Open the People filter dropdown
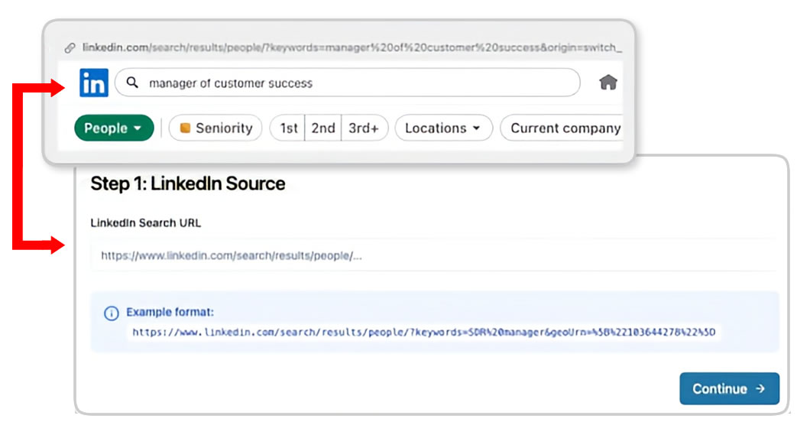 click(x=113, y=128)
